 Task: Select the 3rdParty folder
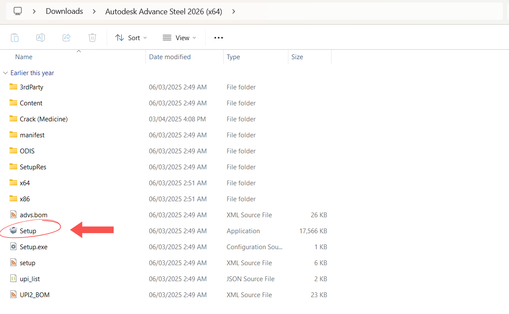(x=32, y=87)
